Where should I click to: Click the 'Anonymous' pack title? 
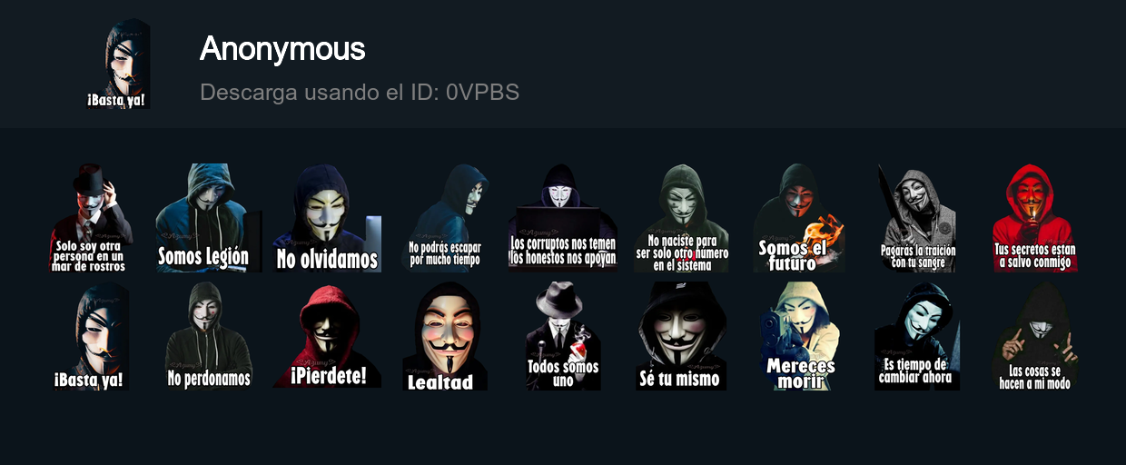coord(282,49)
